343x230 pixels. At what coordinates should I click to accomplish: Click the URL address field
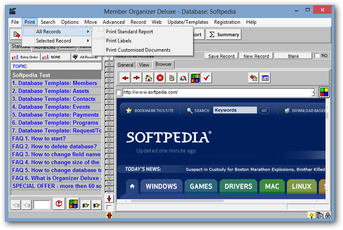coord(217,92)
